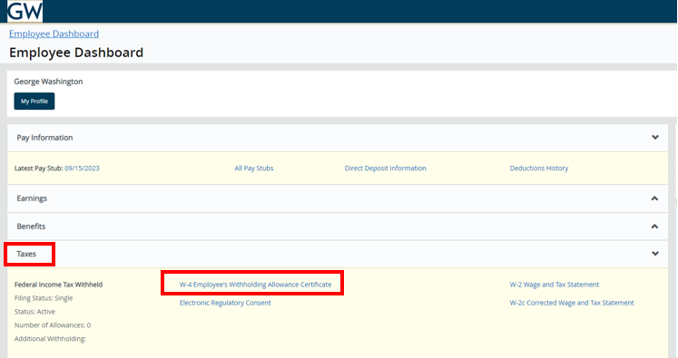Open W-4 Employee's Withholding Allowance Certificate
This screenshot has width=678, height=358.
256,285
